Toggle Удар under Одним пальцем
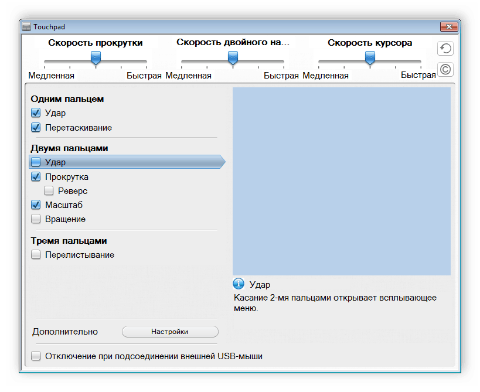Viewport: 480px width, 392px height. (36, 113)
